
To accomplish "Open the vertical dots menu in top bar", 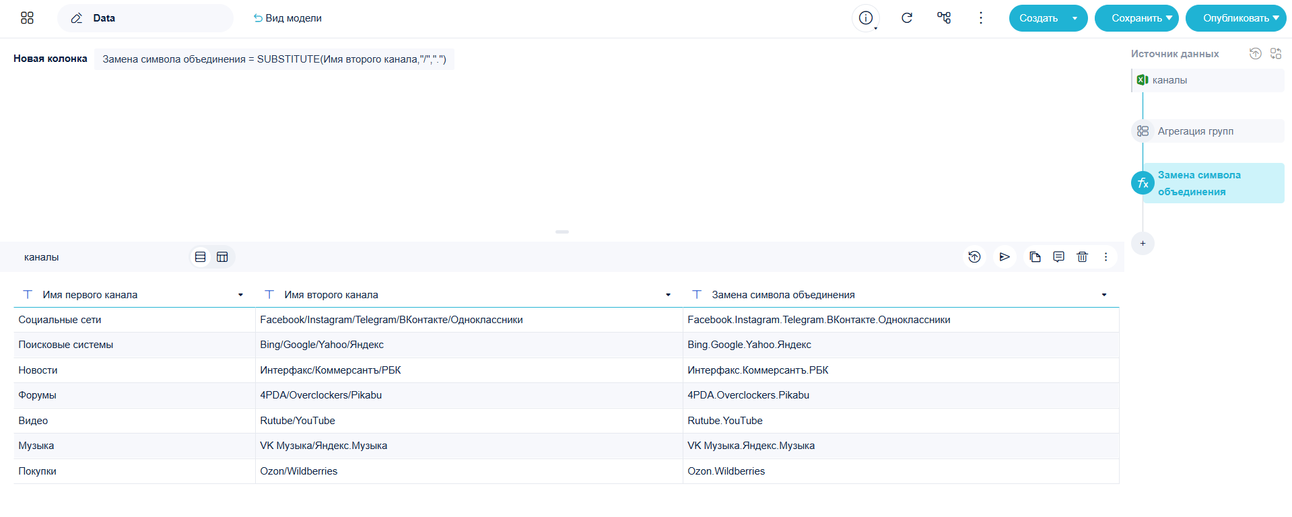I will pos(981,18).
